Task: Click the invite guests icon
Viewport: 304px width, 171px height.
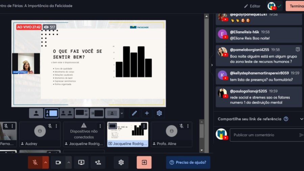Action: point(98,163)
